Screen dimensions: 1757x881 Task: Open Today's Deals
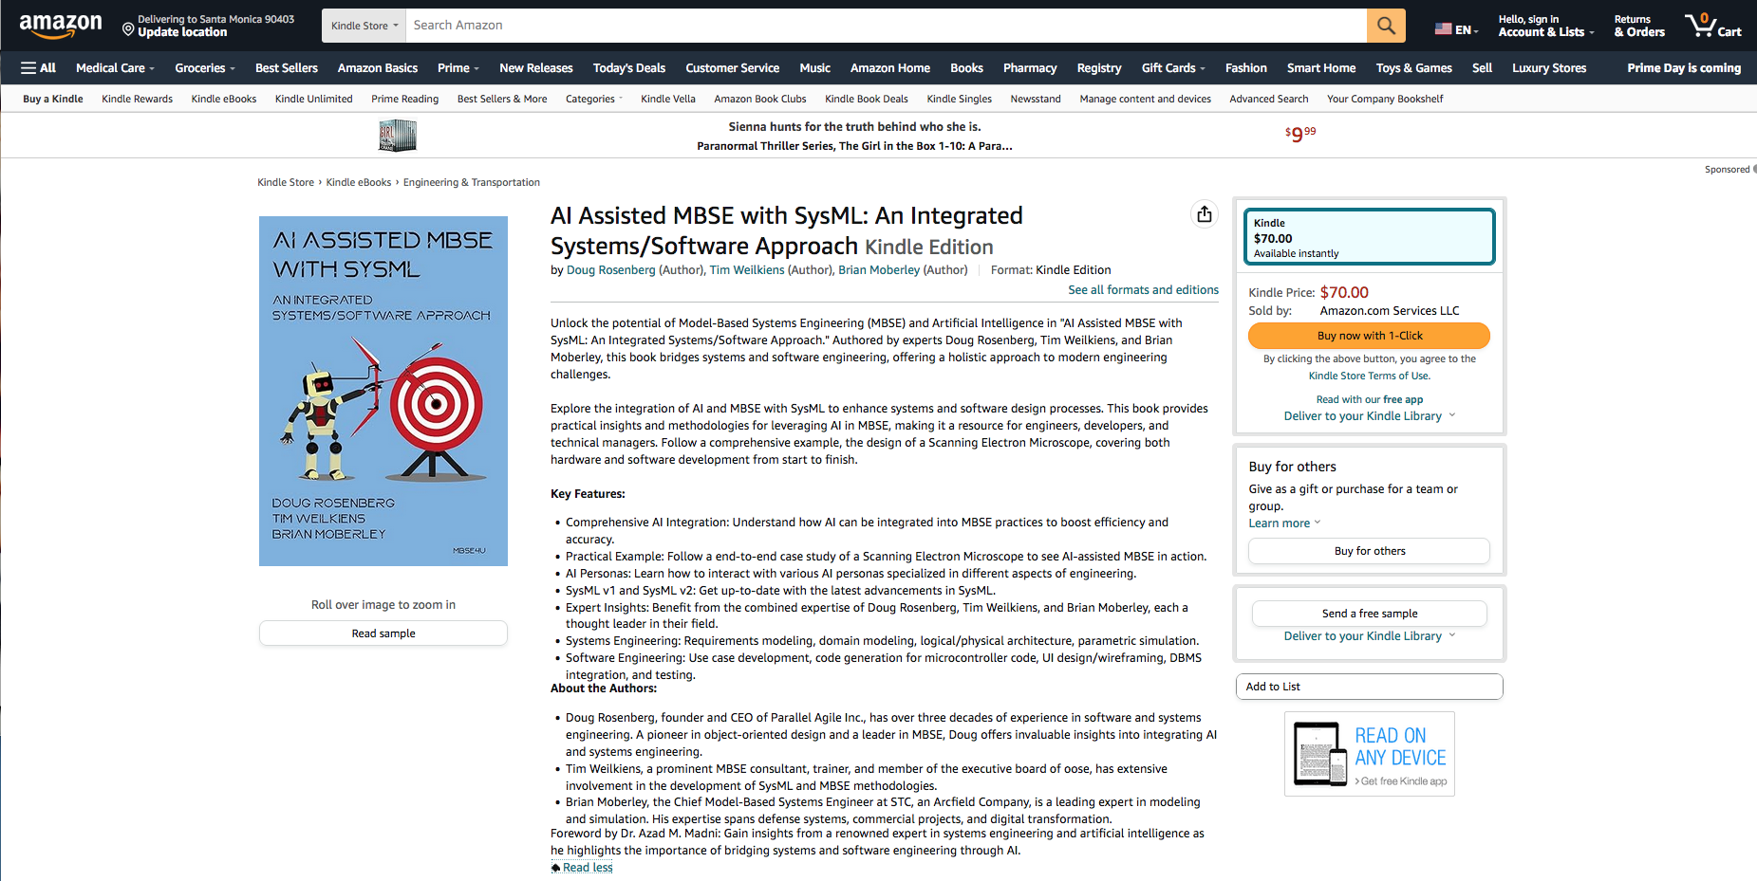point(629,68)
